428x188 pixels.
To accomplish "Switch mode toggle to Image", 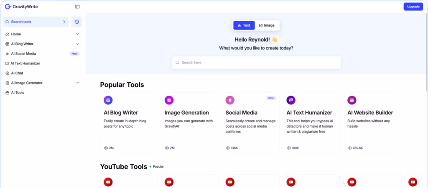I will (267, 25).
